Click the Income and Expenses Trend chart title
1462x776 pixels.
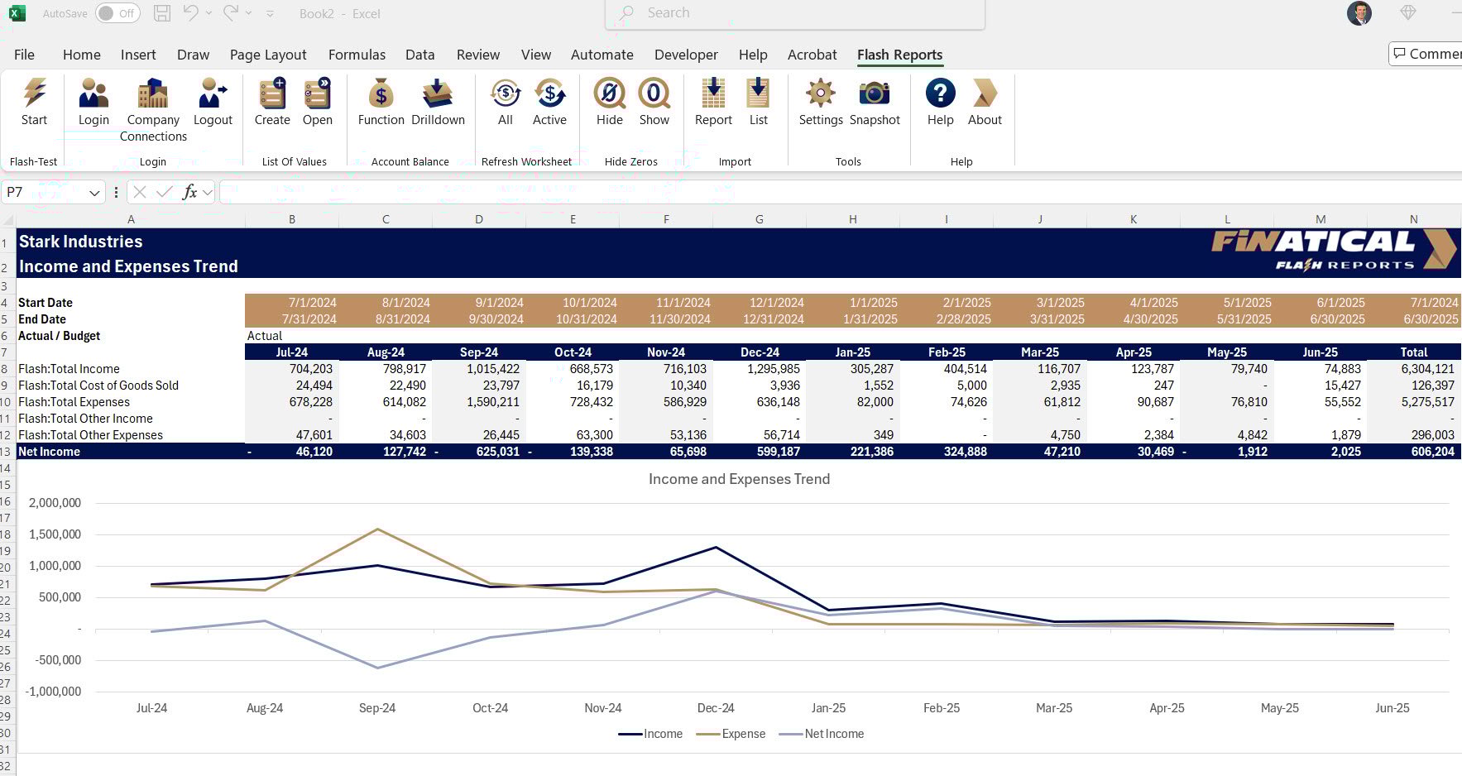coord(739,479)
